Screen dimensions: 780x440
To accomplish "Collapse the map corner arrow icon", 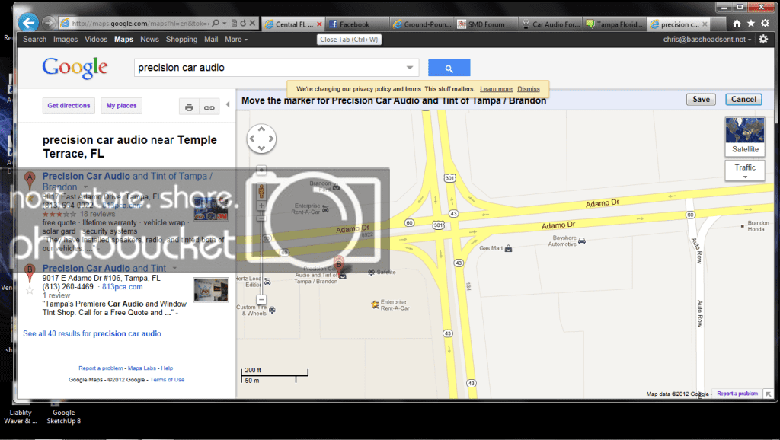I will pos(769,394).
